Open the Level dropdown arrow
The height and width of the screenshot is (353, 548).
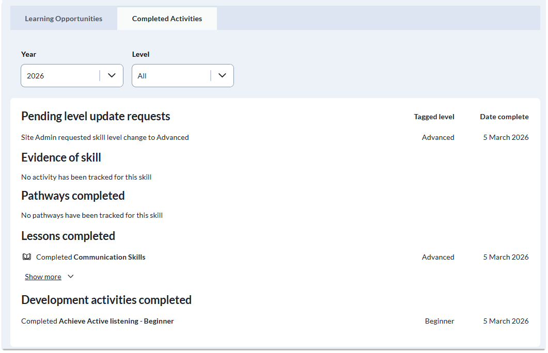pos(222,75)
